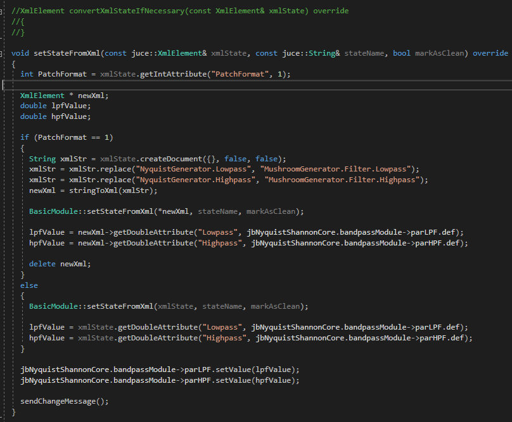
Task: Click '*newXml' argument in setStateFromXml call
Action: [173, 211]
